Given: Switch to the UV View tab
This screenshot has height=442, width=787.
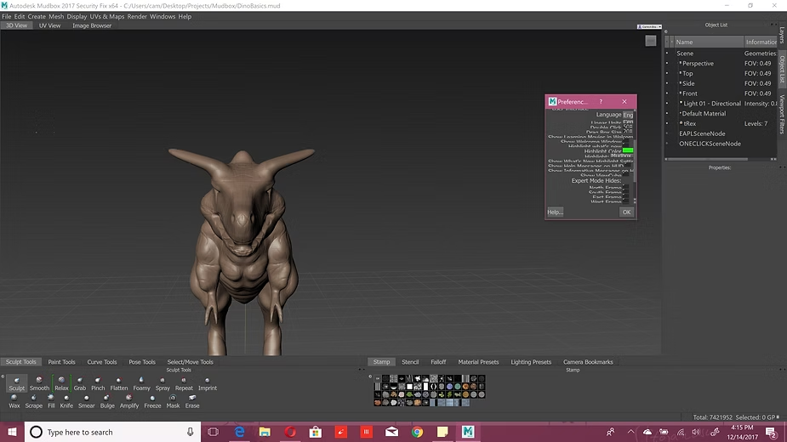Looking at the screenshot, I should click(x=49, y=25).
